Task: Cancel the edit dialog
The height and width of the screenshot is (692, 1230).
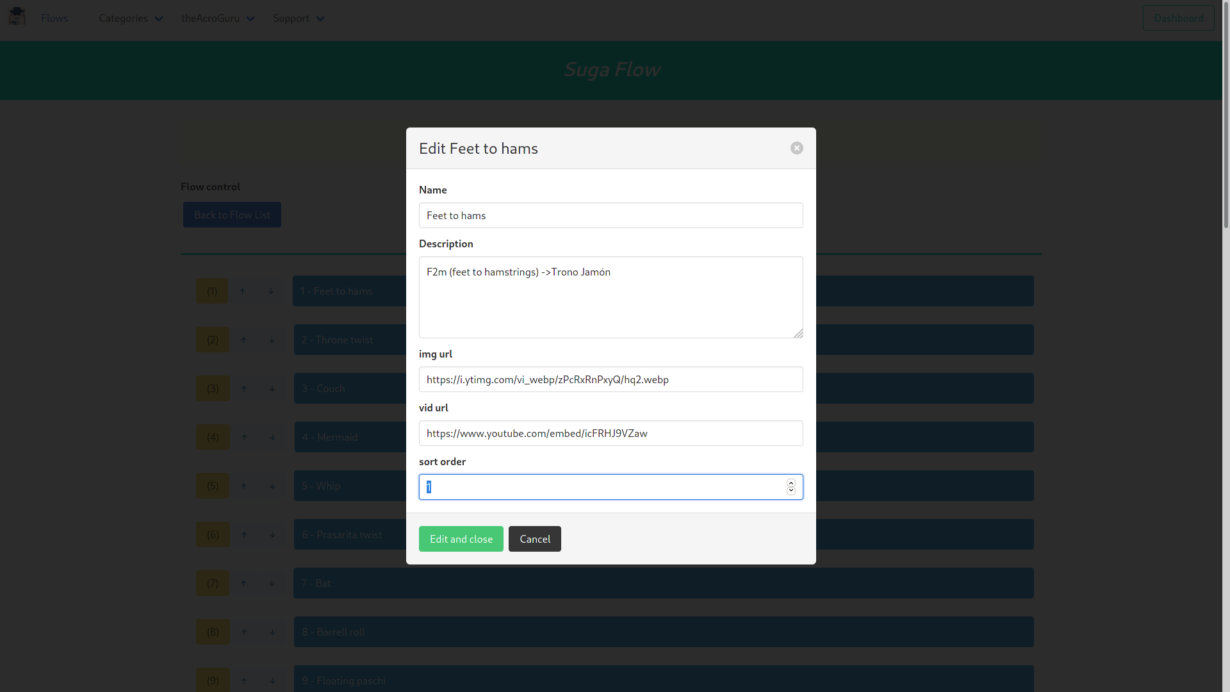Action: pos(534,539)
